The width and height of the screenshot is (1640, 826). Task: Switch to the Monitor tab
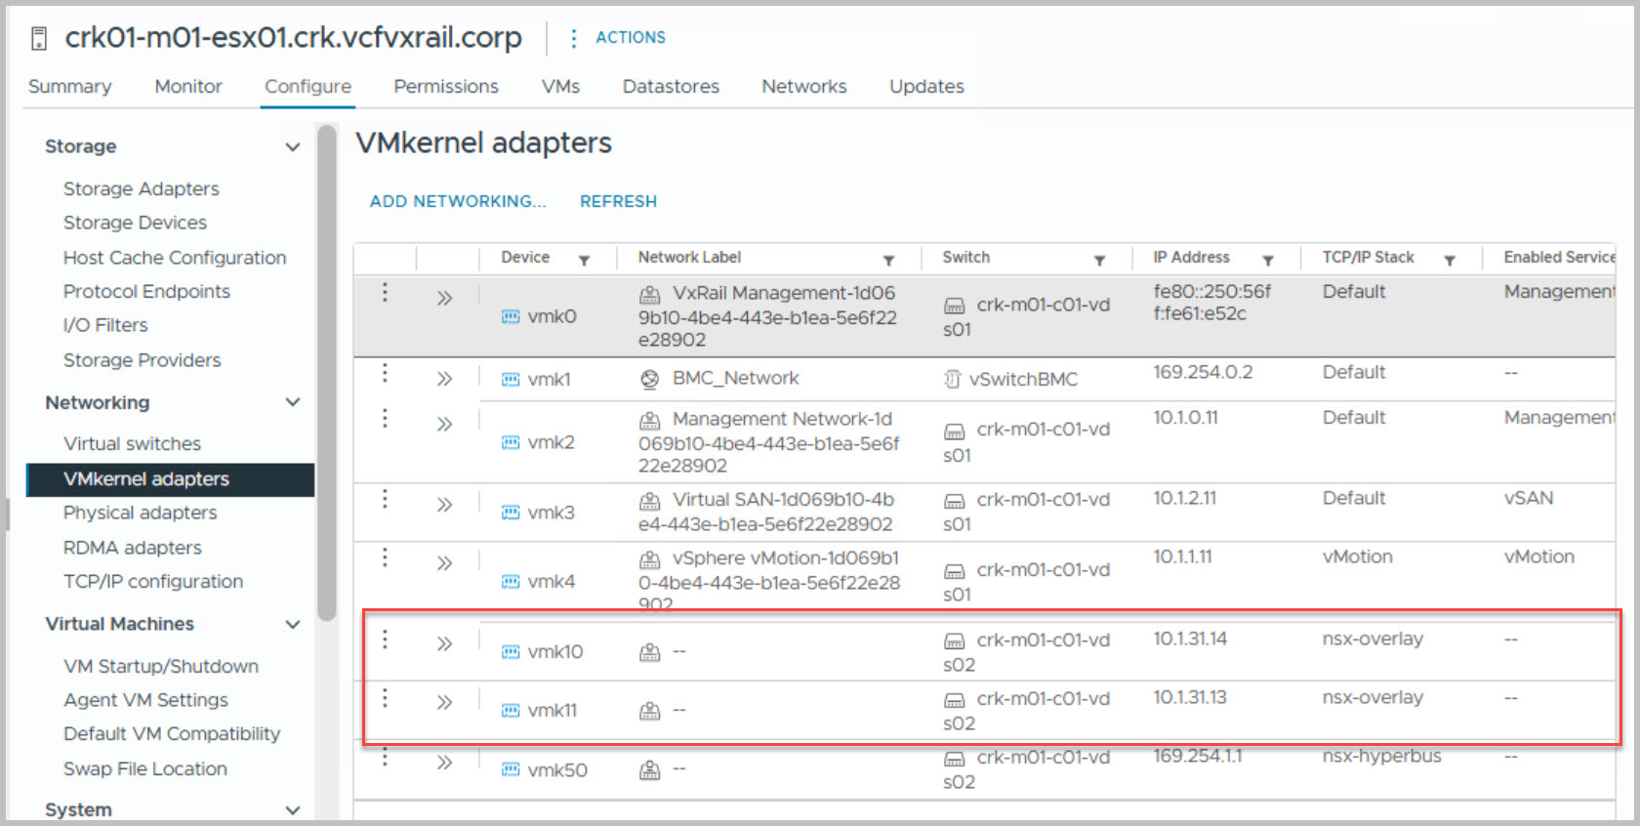(188, 87)
